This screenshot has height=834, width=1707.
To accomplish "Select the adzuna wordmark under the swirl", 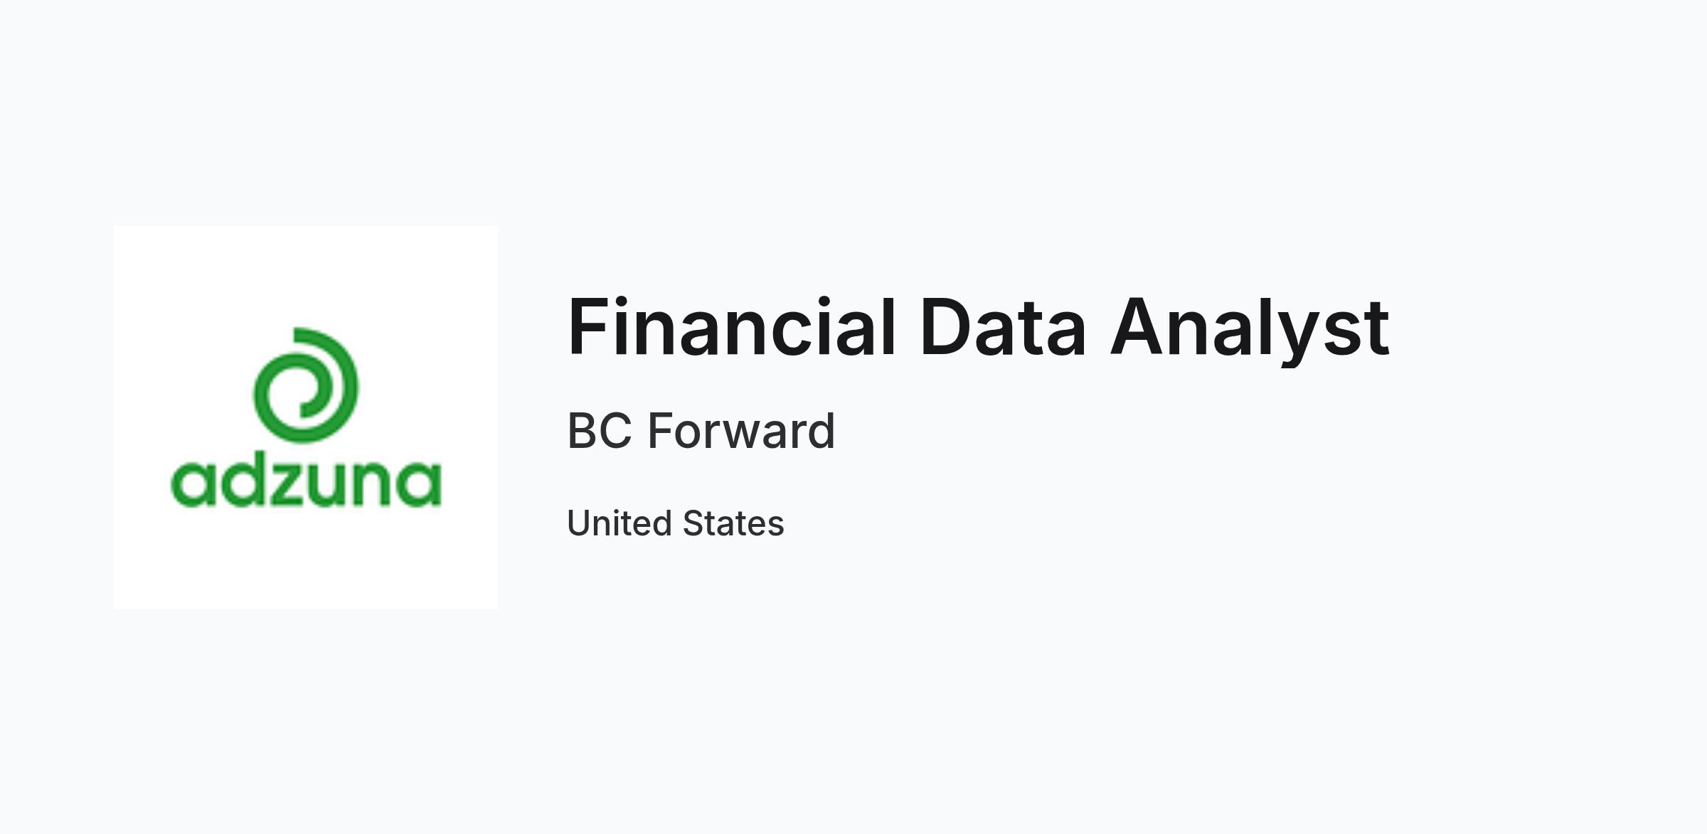I will tap(306, 481).
